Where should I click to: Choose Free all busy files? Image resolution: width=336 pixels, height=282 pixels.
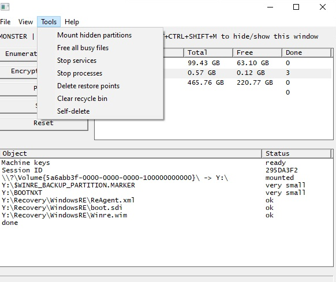100,48
